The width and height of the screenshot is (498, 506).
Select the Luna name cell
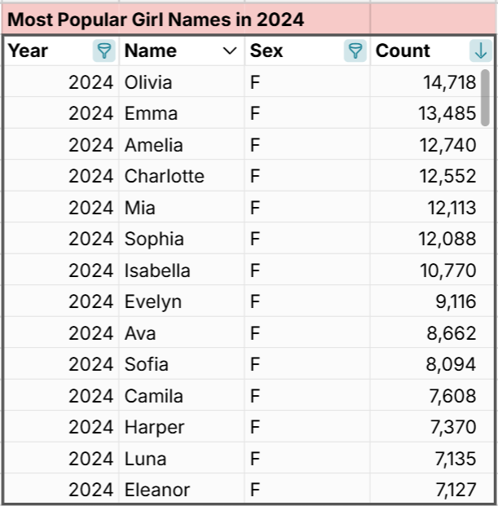[x=145, y=459]
